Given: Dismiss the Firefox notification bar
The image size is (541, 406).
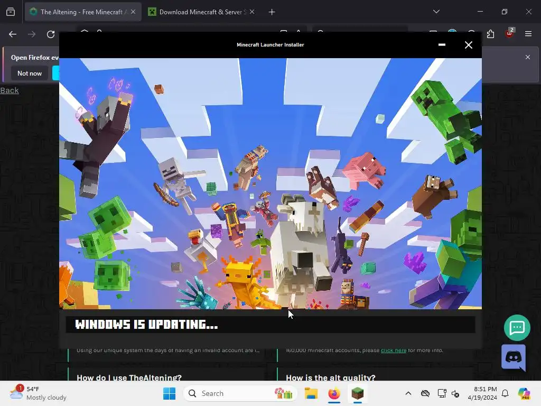Looking at the screenshot, I should (x=528, y=57).
